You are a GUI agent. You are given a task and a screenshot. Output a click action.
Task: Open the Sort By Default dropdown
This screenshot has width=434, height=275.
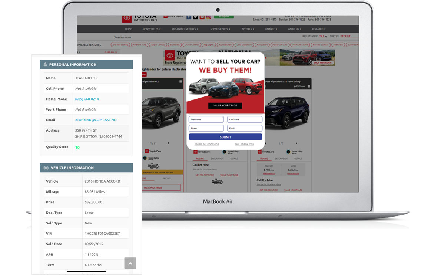coord(349,37)
